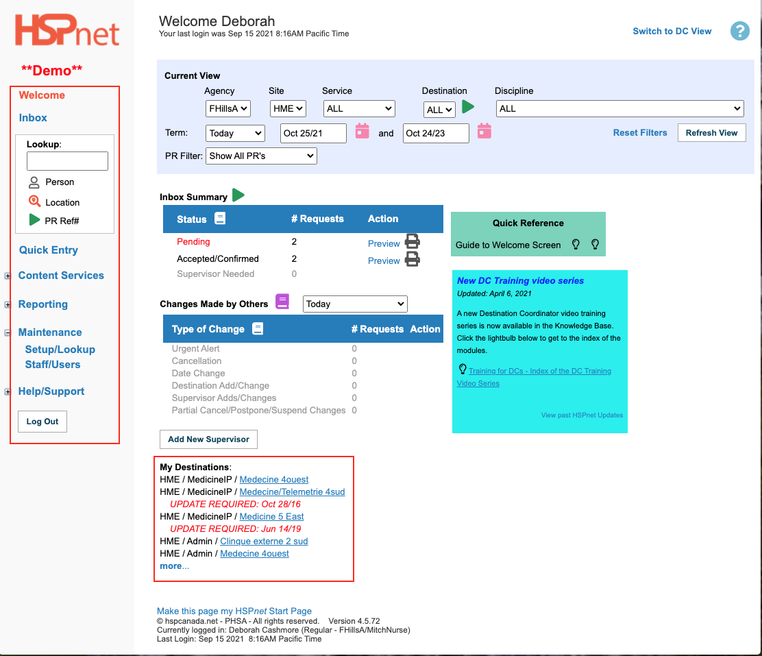Open Inbox in the sidebar

(x=33, y=118)
